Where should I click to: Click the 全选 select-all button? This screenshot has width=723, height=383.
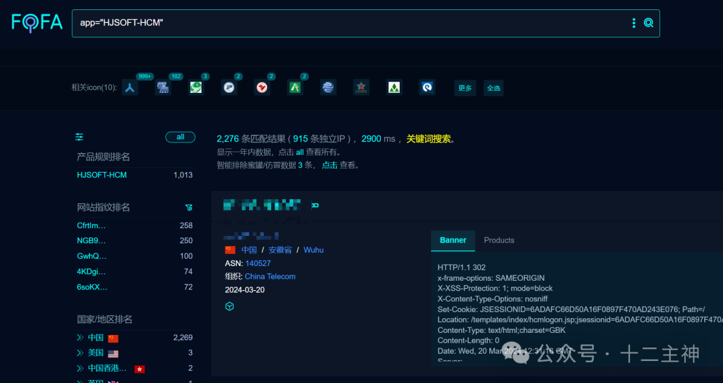tap(493, 88)
